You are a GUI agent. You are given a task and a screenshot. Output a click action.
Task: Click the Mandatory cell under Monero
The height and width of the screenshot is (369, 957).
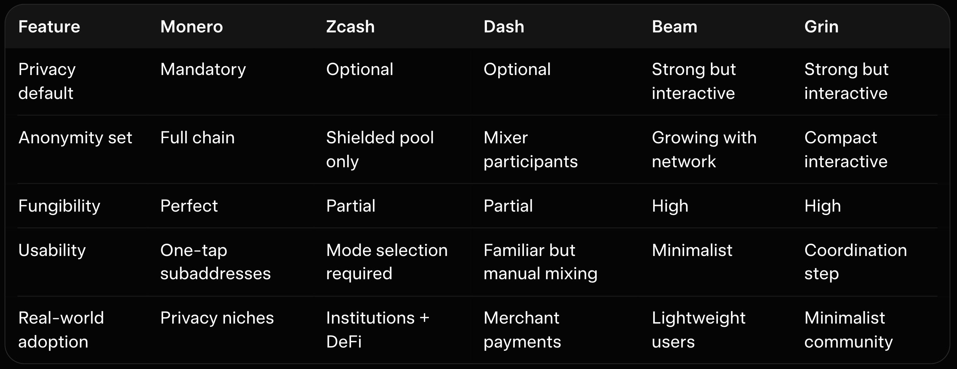[203, 69]
